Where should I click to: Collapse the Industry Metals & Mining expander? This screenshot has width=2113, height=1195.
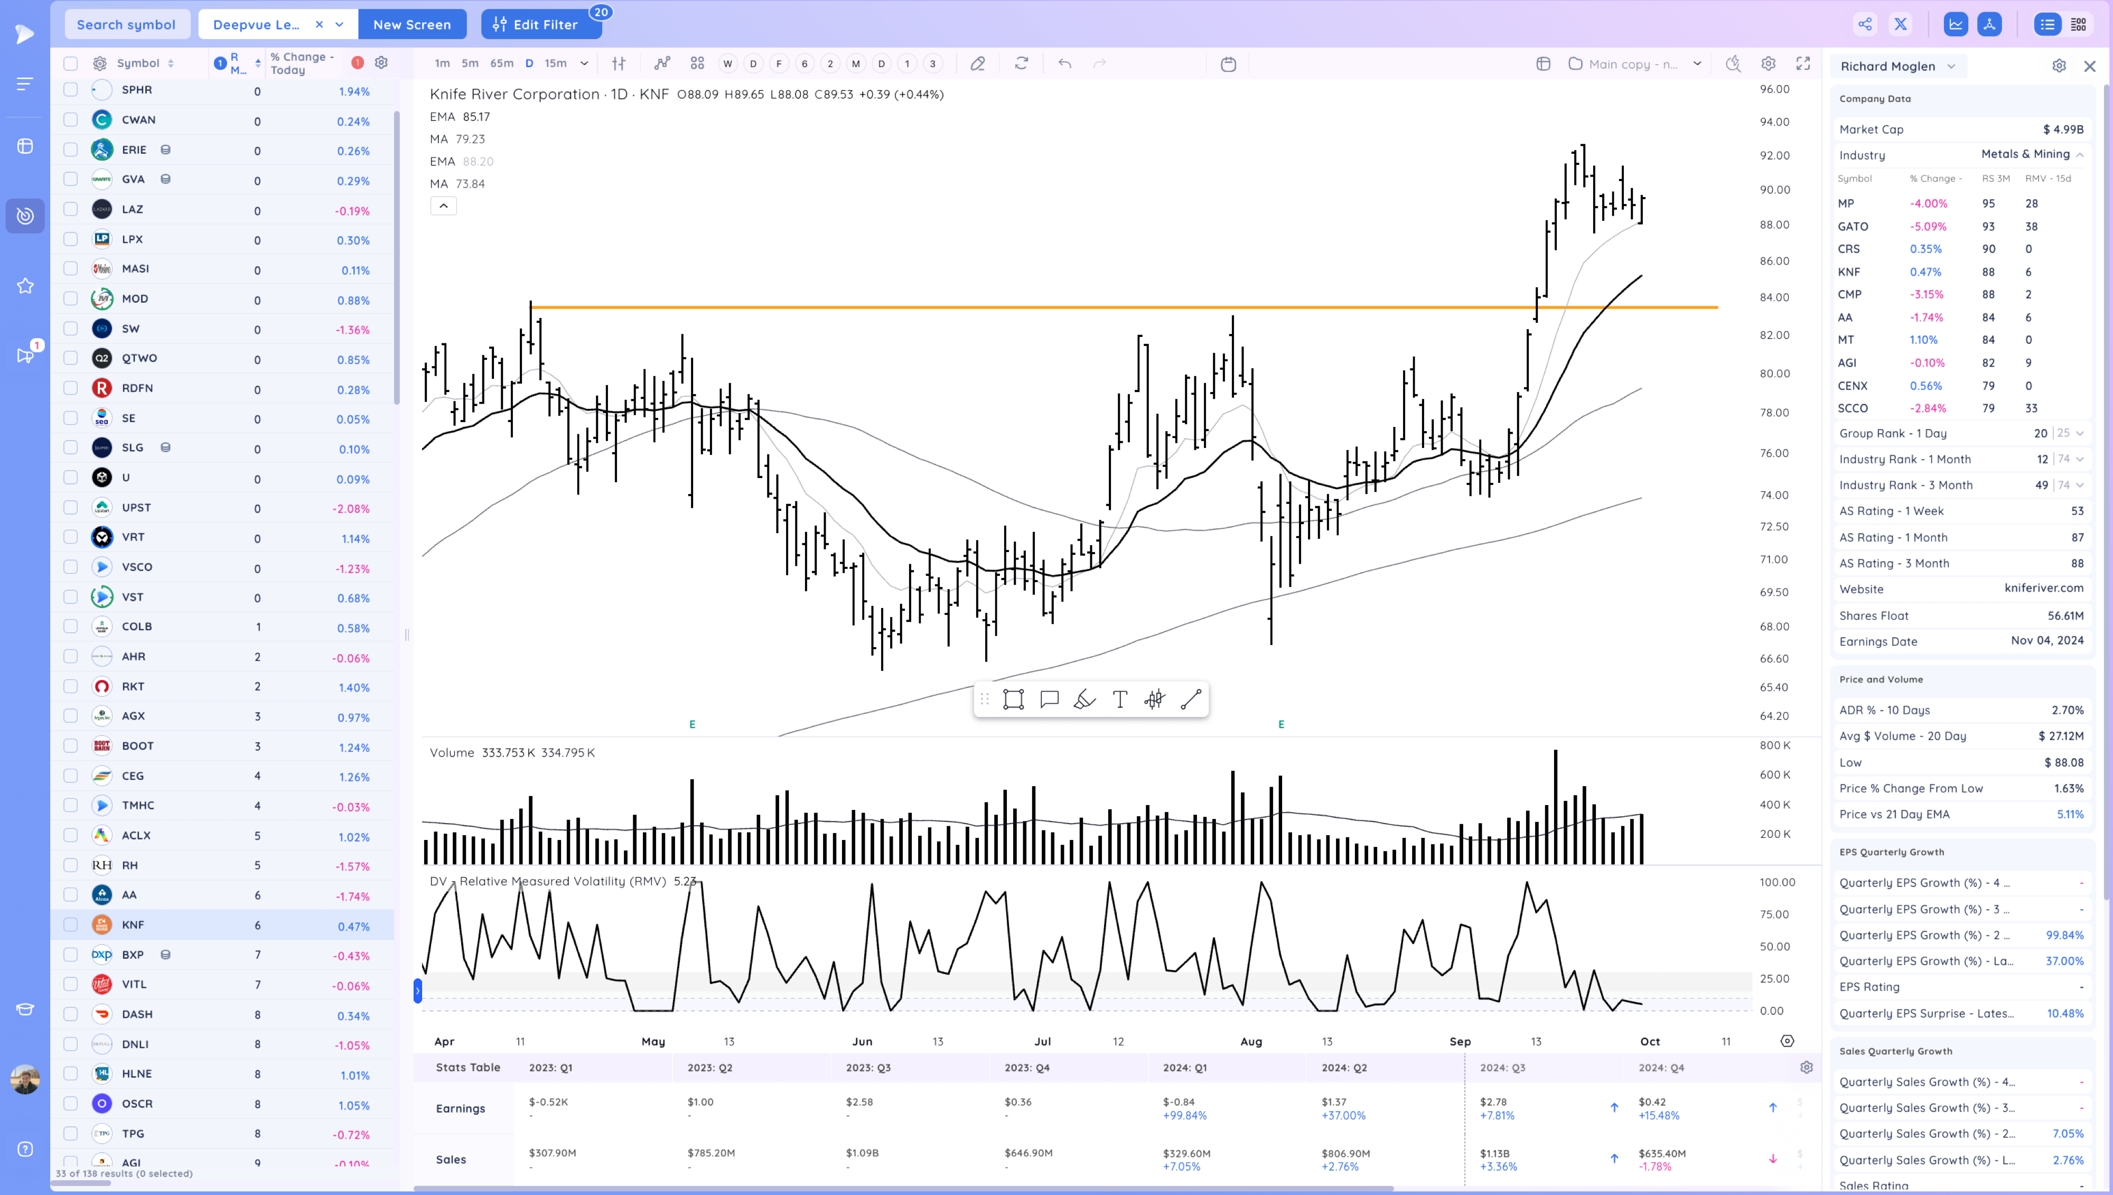tap(2080, 154)
